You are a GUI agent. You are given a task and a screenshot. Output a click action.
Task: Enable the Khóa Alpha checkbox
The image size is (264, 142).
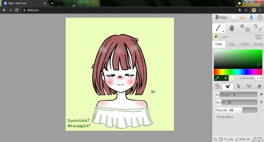point(215,117)
